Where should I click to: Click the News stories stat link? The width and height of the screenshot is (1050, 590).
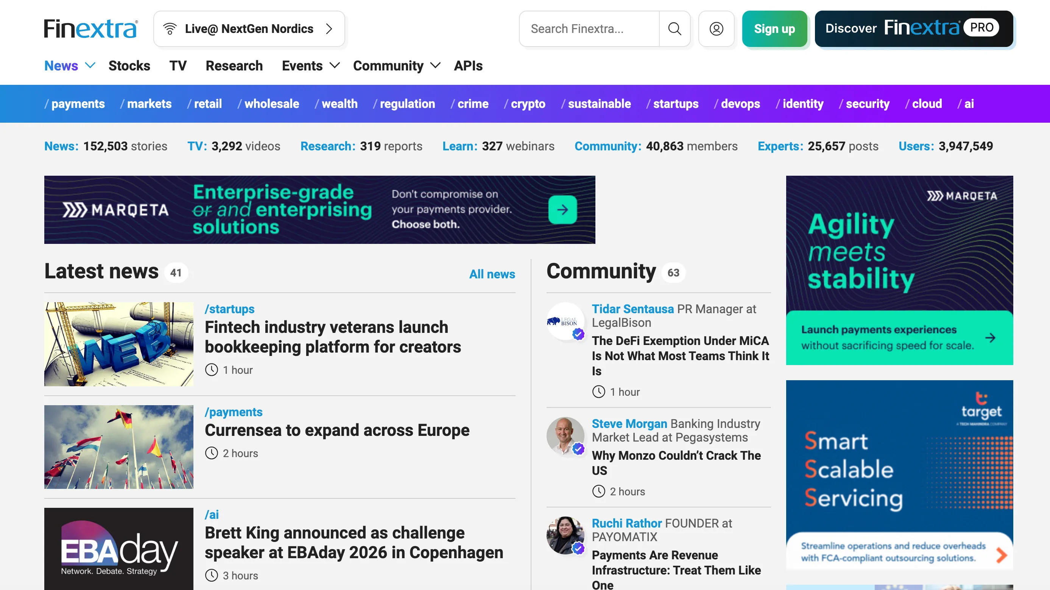pos(106,146)
